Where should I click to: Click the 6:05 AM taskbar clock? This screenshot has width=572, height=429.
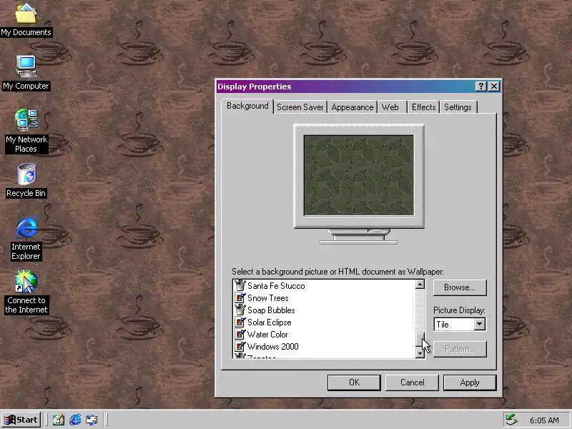pyautogui.click(x=544, y=420)
